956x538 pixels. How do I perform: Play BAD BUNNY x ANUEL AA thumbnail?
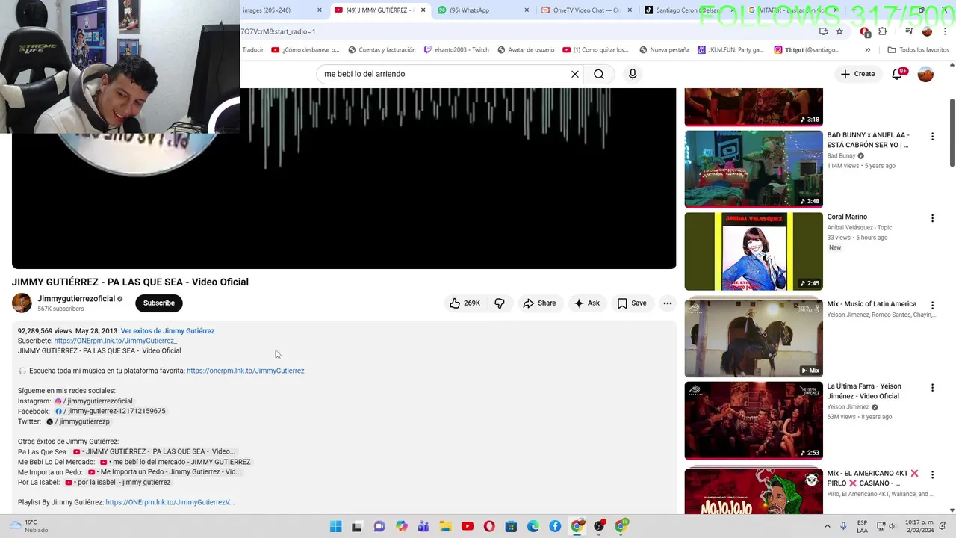[x=754, y=170]
